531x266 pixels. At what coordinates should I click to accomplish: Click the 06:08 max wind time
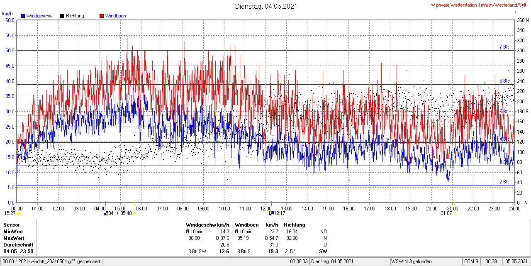194,238
